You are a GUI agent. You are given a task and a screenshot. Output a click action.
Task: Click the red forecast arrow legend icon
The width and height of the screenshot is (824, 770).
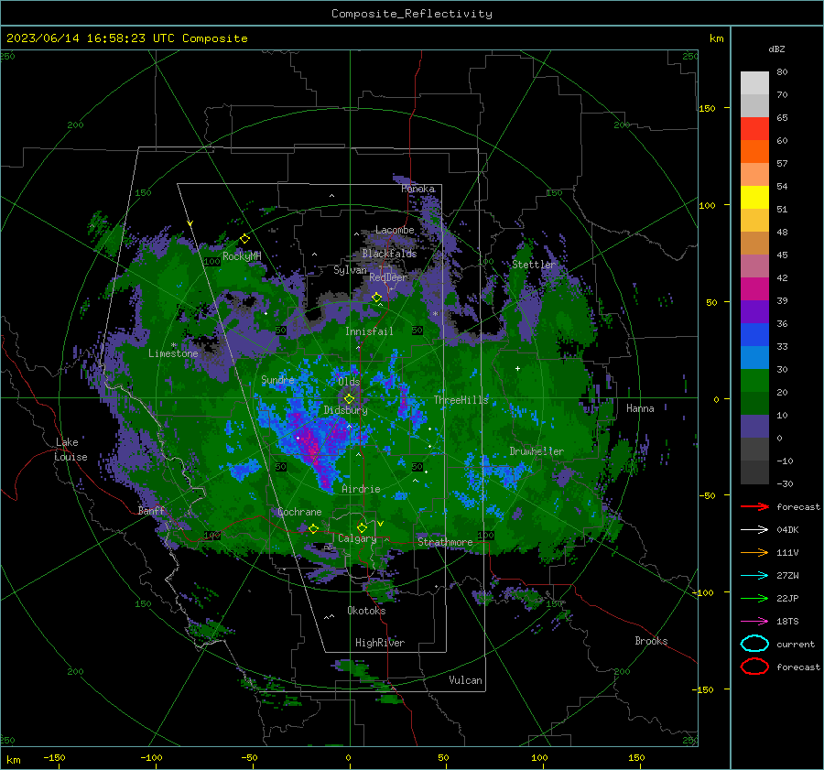pos(754,506)
